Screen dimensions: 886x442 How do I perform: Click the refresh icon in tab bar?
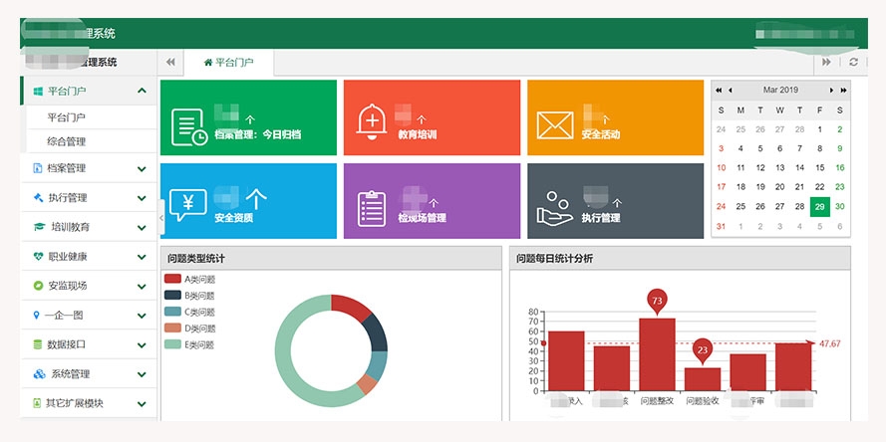(x=853, y=62)
